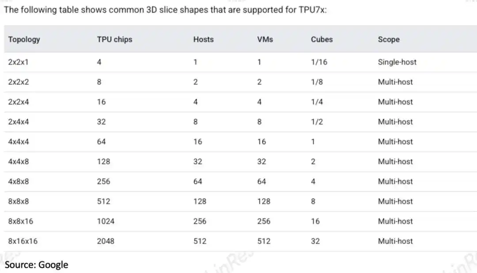Click the Scope column header

(x=389, y=40)
